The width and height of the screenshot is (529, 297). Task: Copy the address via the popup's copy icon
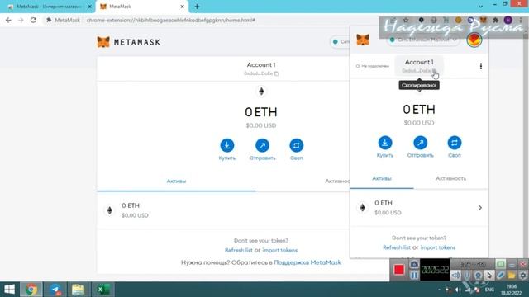434,71
